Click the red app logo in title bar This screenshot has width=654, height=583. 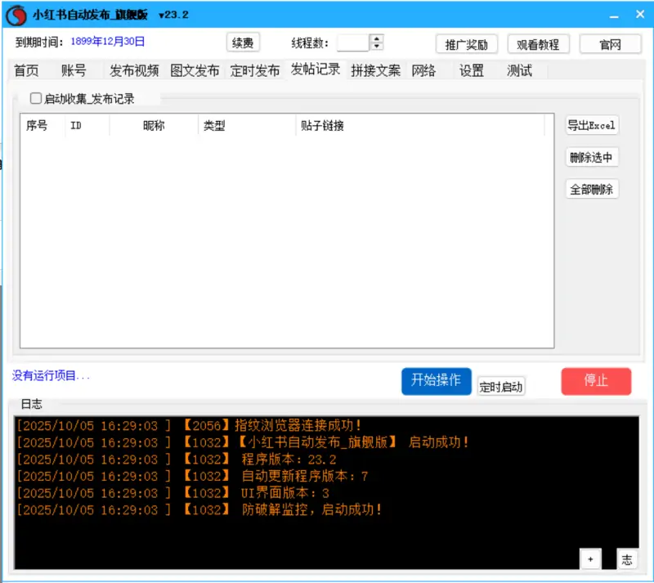[x=17, y=15]
